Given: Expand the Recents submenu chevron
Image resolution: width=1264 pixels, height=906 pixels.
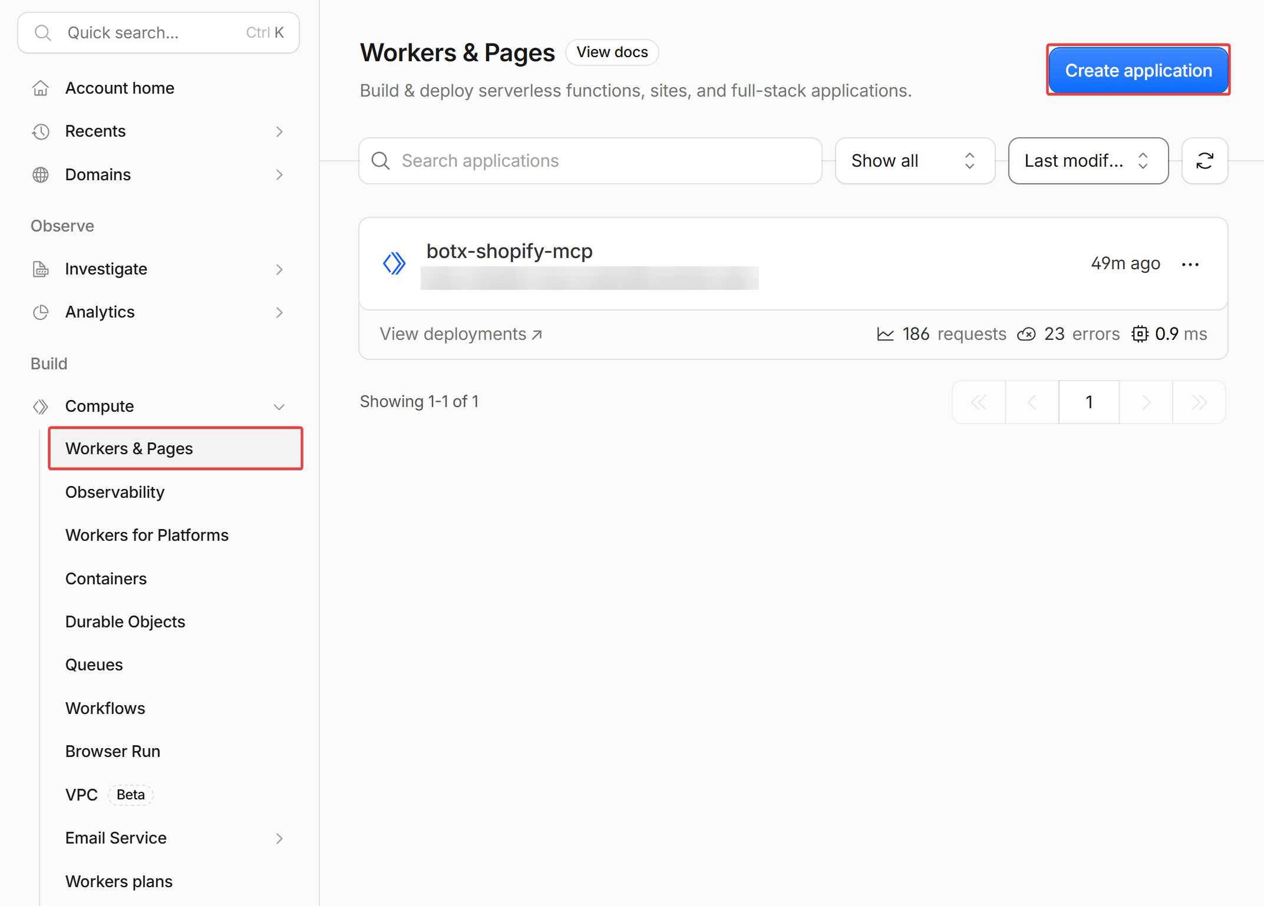Looking at the screenshot, I should tap(279, 131).
